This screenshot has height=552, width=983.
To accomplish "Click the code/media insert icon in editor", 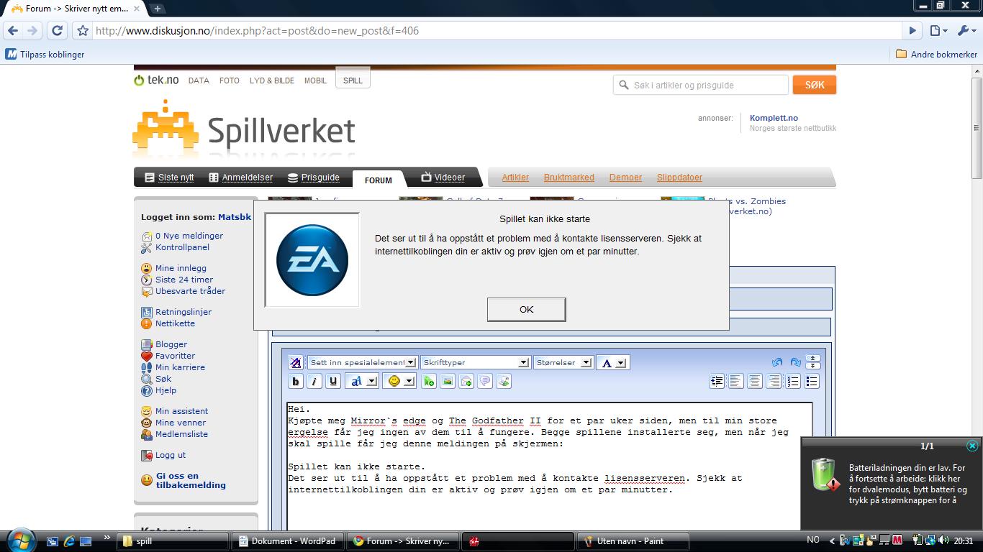I will (x=504, y=382).
